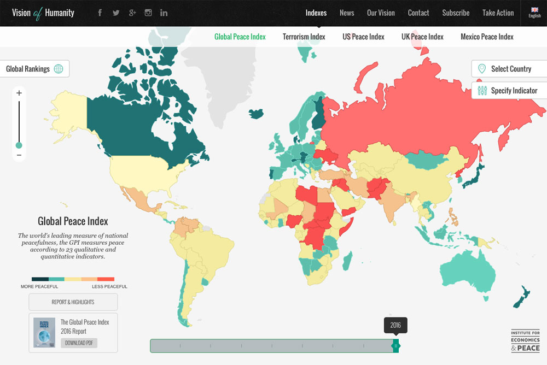Click the Report & Highlights button

(x=73, y=302)
